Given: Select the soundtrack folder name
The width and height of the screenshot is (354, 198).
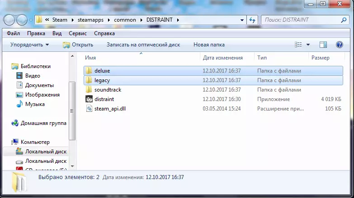Looking at the screenshot, I should coord(108,90).
